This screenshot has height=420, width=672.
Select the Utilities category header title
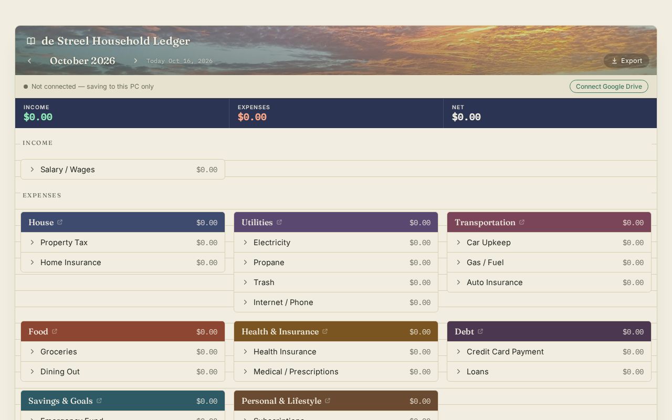(x=257, y=223)
